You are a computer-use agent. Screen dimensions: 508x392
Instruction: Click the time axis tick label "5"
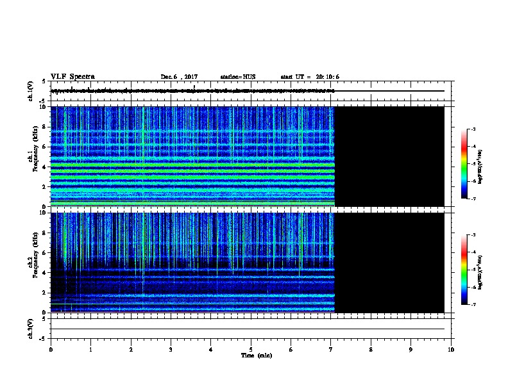click(x=251, y=349)
